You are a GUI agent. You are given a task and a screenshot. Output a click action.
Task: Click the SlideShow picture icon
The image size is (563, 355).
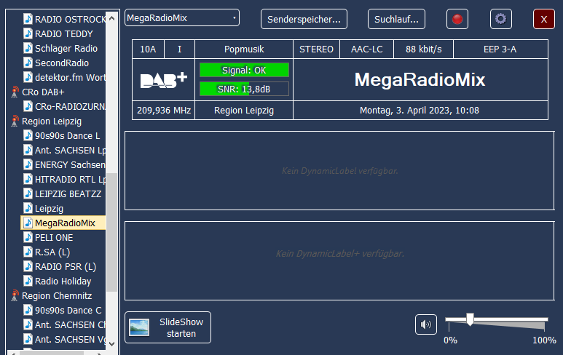[139, 328]
